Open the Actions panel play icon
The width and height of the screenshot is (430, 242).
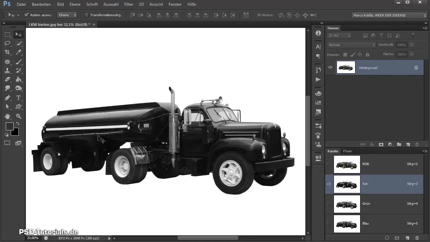[318, 79]
